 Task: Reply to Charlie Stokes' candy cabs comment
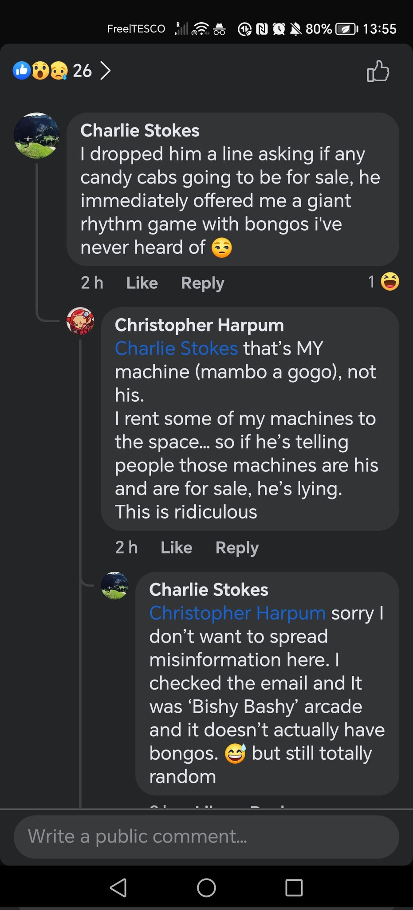202,283
